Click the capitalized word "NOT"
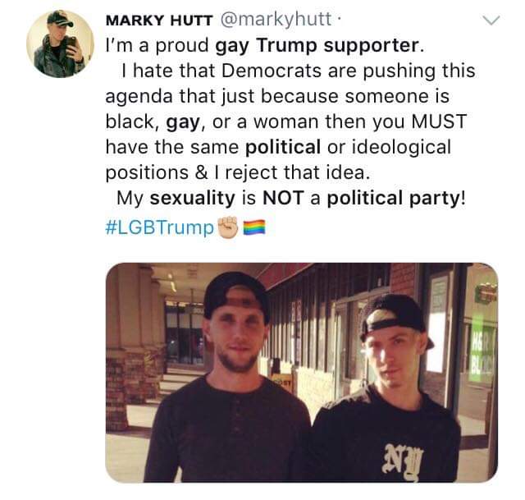 [x=284, y=198]
